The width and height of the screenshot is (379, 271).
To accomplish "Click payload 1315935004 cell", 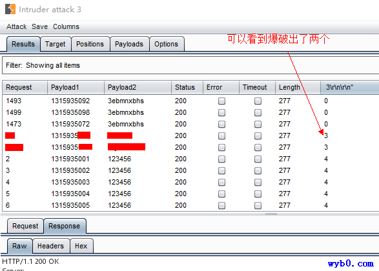I will 70,194.
